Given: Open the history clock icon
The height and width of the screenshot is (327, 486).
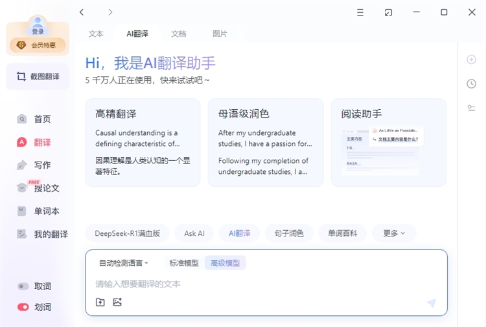Looking at the screenshot, I should click(472, 83).
